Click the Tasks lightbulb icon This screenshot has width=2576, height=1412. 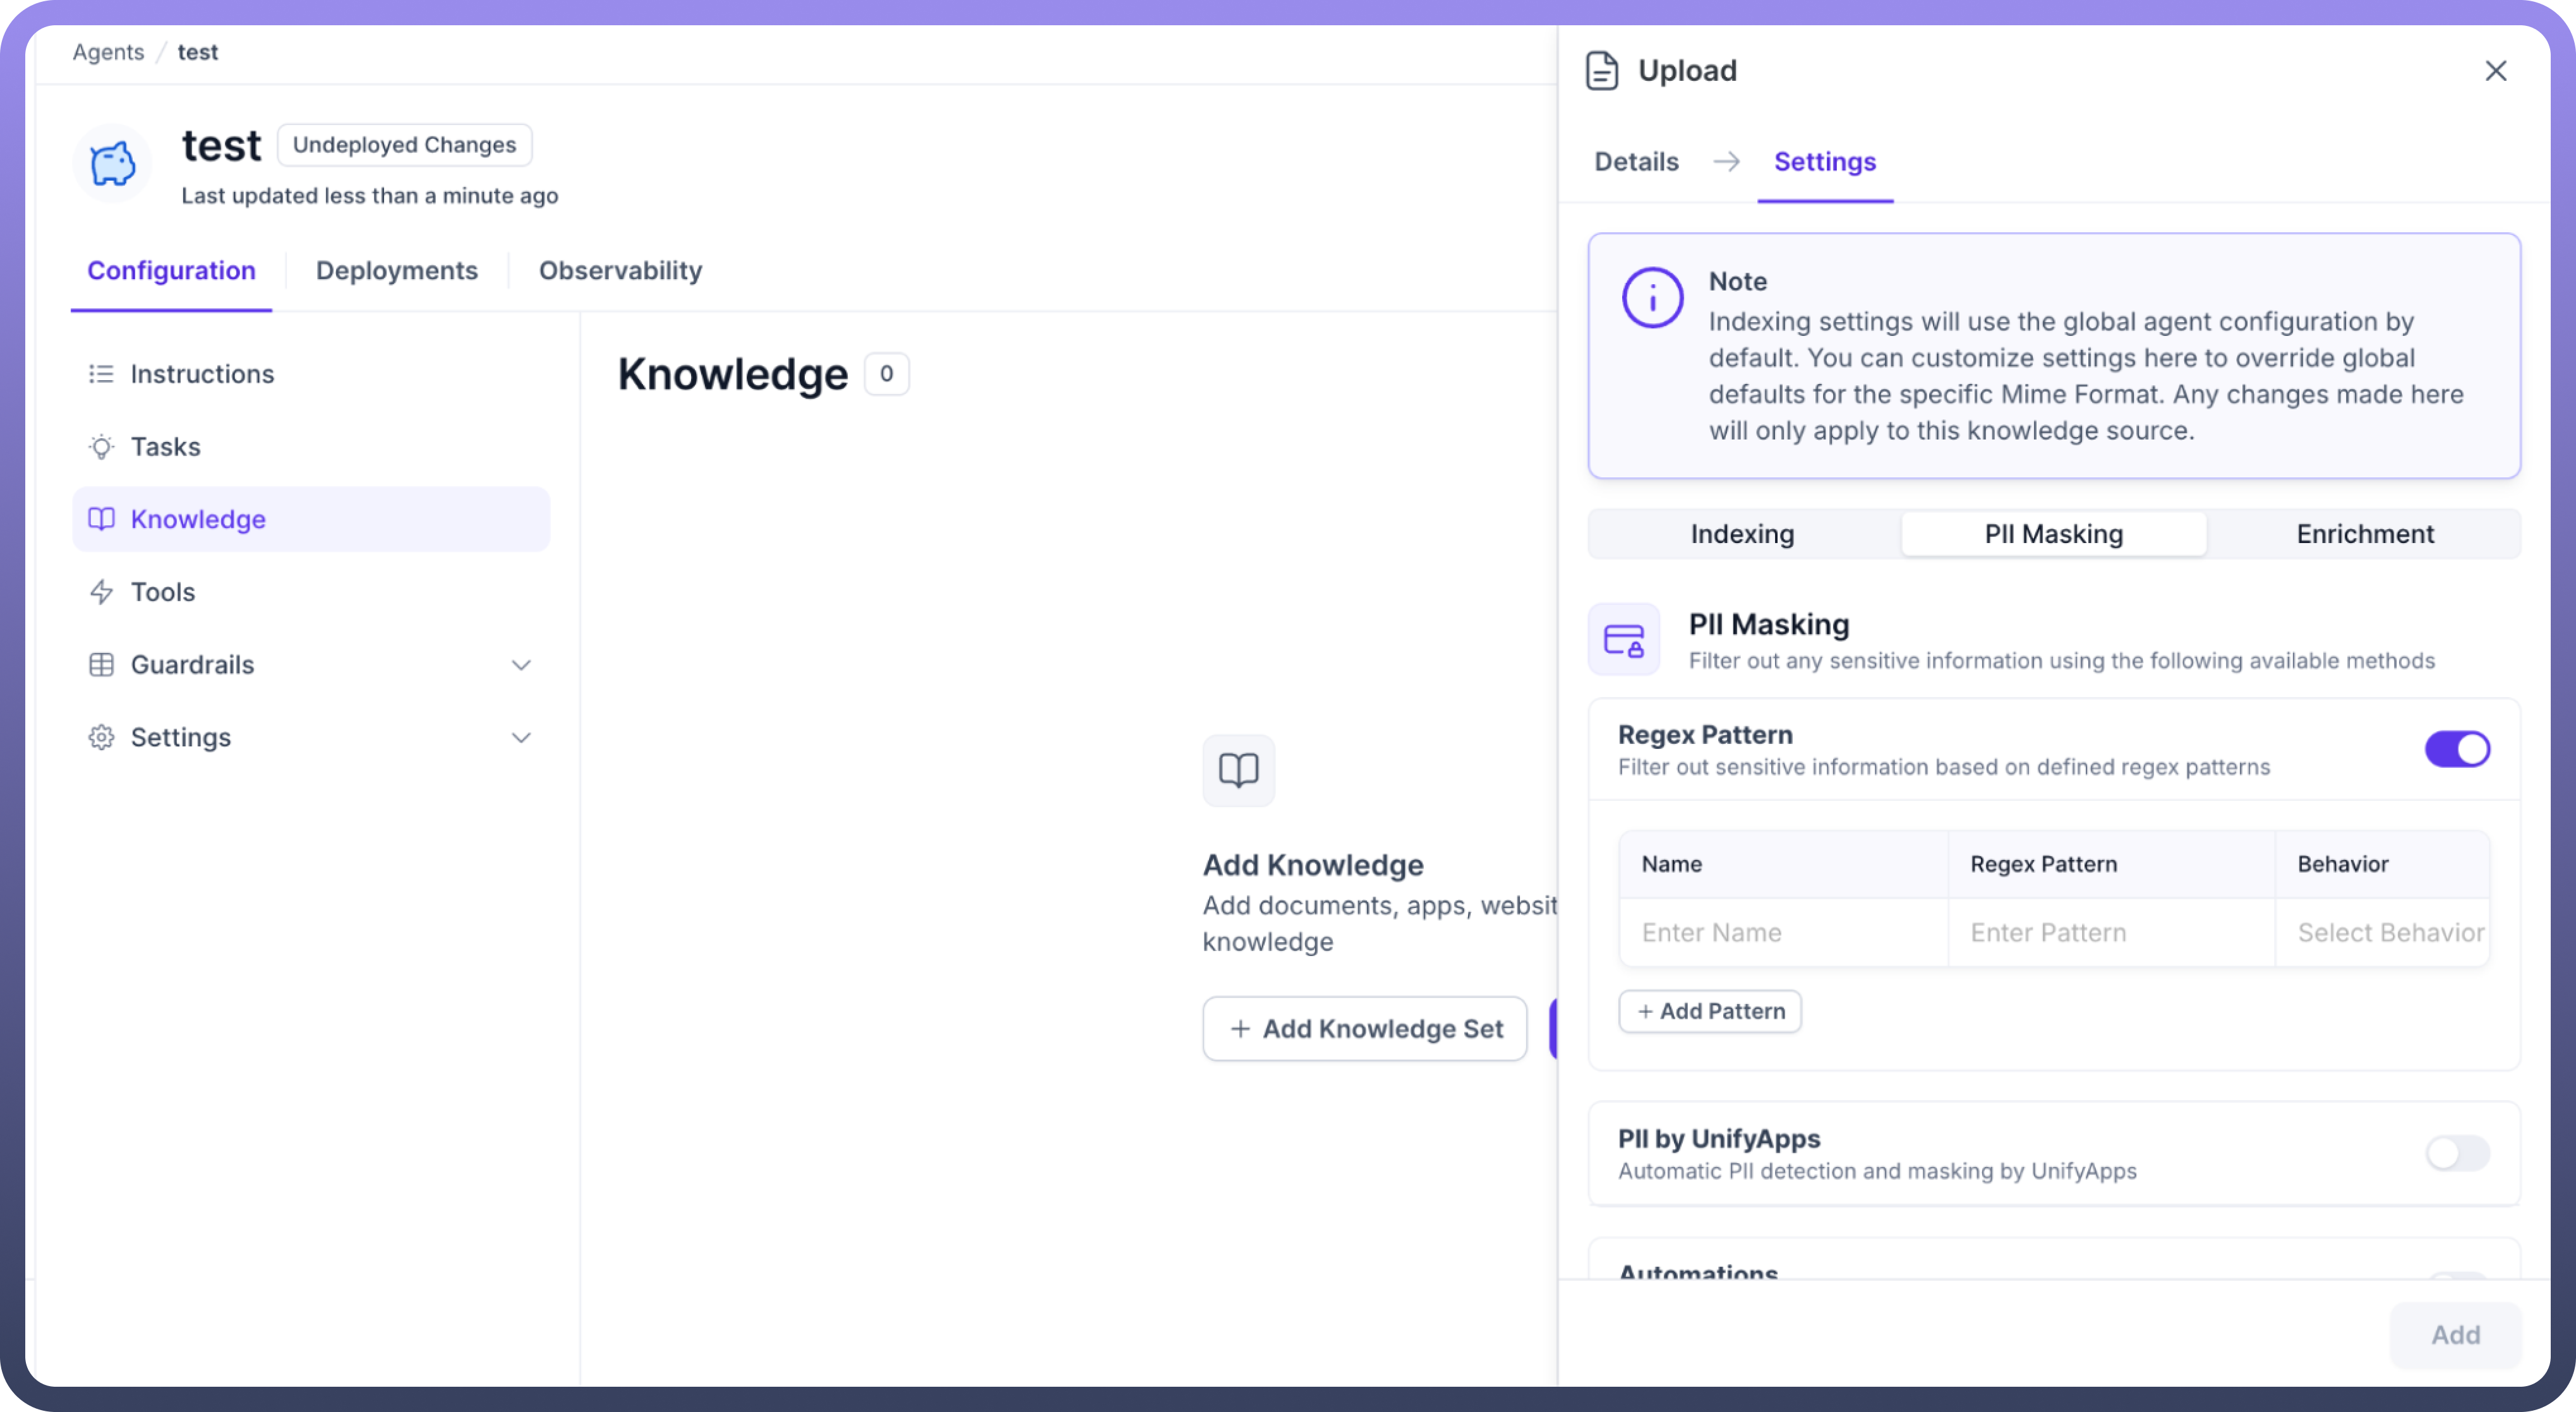tap(101, 447)
